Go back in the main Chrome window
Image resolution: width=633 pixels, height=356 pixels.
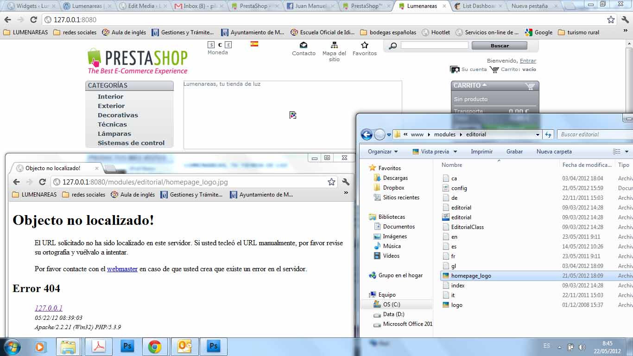tap(7, 20)
